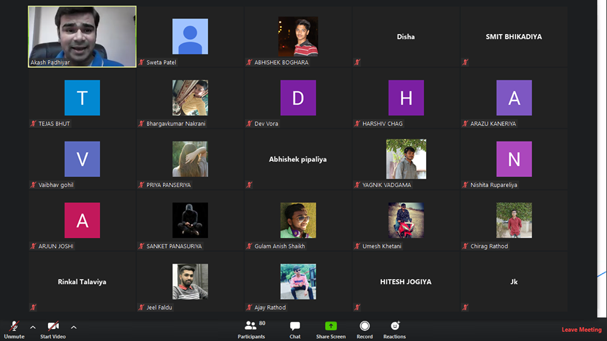Select Abhishek Boghara's profile picture

[298, 37]
